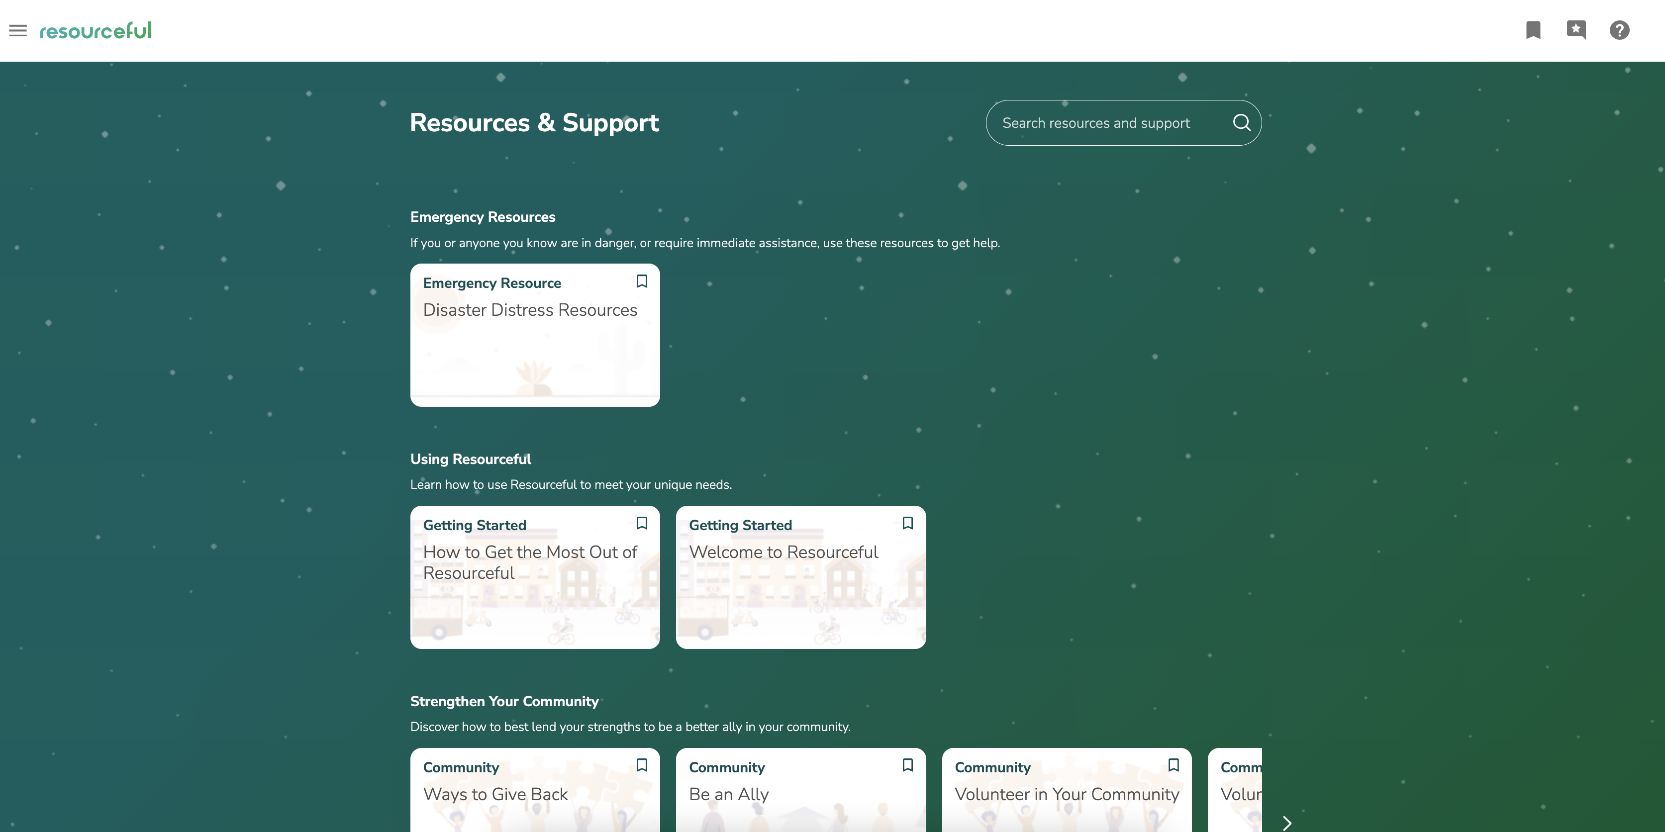The height and width of the screenshot is (832, 1665).
Task: Open the hamburger navigation menu
Action: tap(18, 30)
